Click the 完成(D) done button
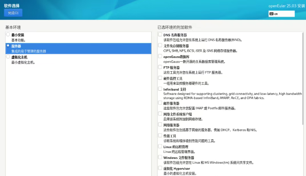This screenshot has height=176, width=306. click(x=13, y=13)
